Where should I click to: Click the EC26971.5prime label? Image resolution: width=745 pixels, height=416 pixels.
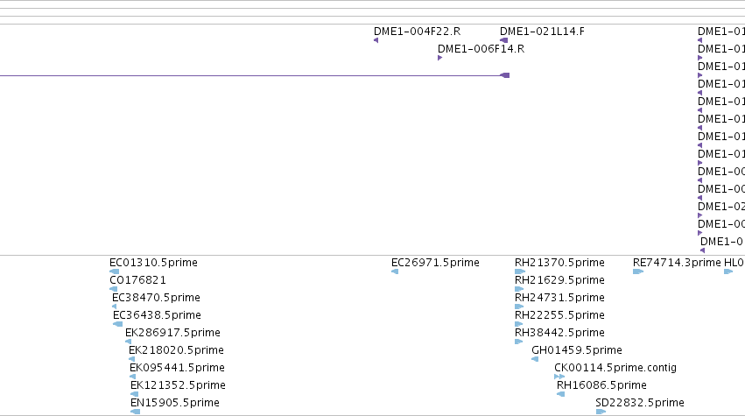[x=435, y=263]
